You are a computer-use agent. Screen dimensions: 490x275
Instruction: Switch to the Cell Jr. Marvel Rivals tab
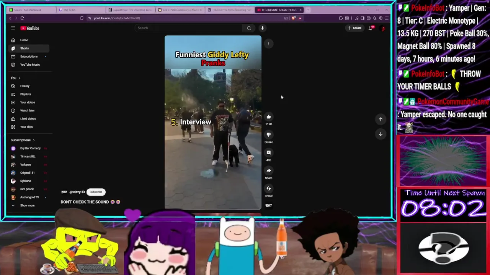click(x=180, y=10)
